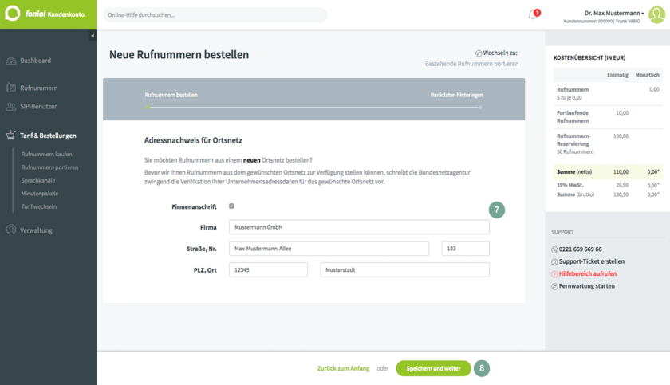670x385 pixels.
Task: Click the Verwaltung sidebar icon
Action: point(11,230)
